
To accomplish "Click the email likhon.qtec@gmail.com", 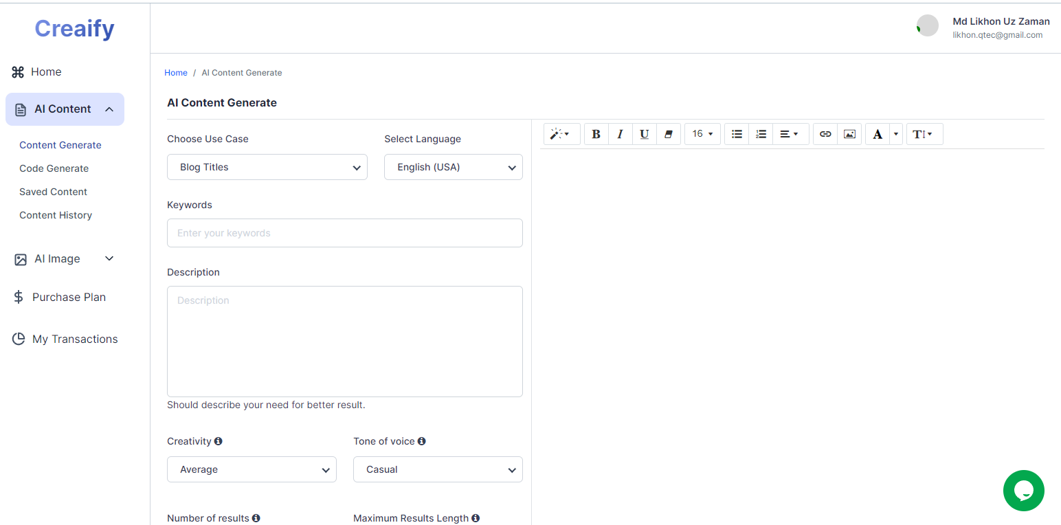I will pos(998,35).
